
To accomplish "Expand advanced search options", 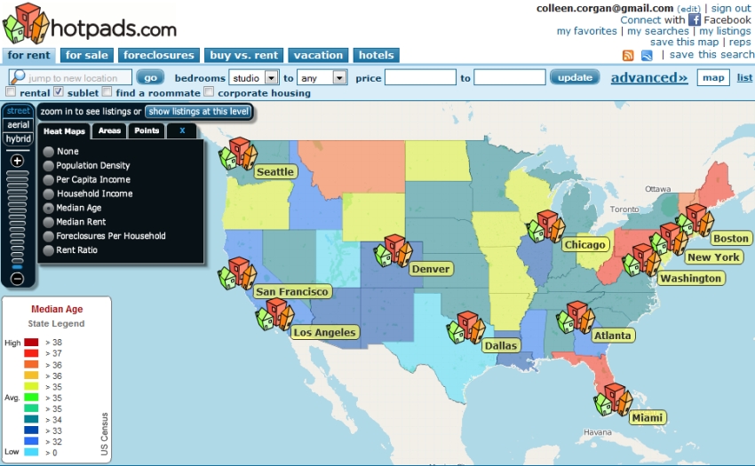I will click(x=649, y=77).
